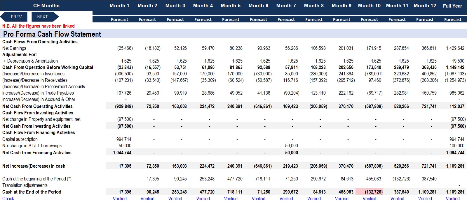Click Month 1 financing total 1,044,744
Viewport: 467px width, 202px height.
[x=122, y=153]
